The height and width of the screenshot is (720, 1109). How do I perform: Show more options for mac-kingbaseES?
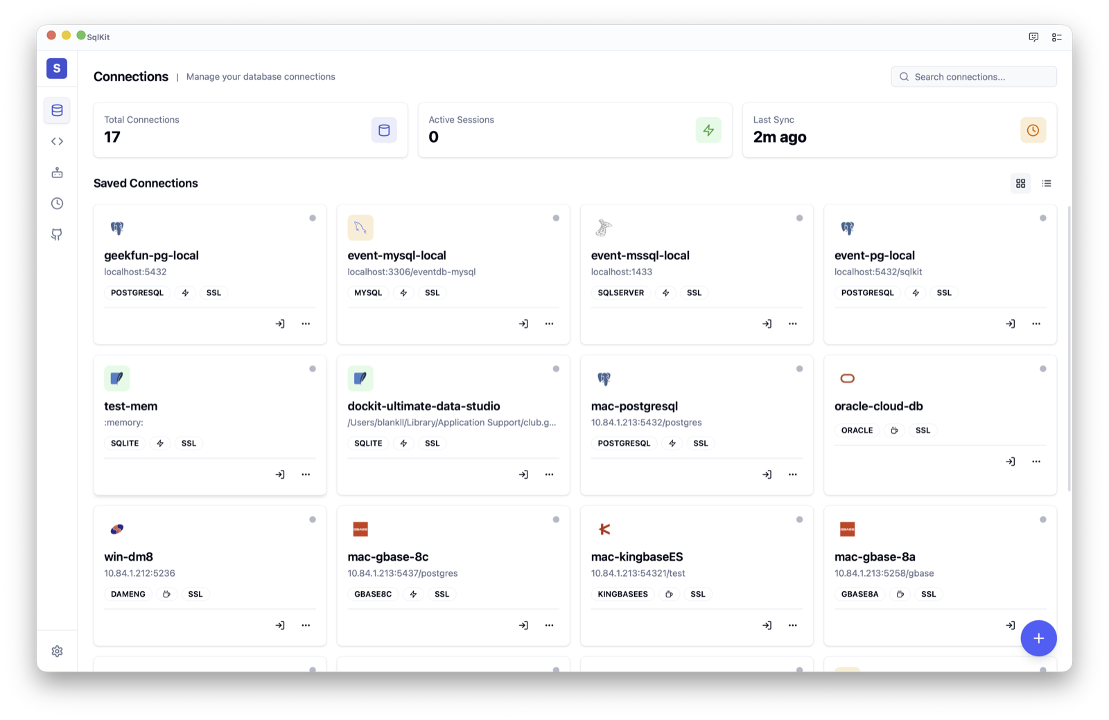click(x=792, y=625)
